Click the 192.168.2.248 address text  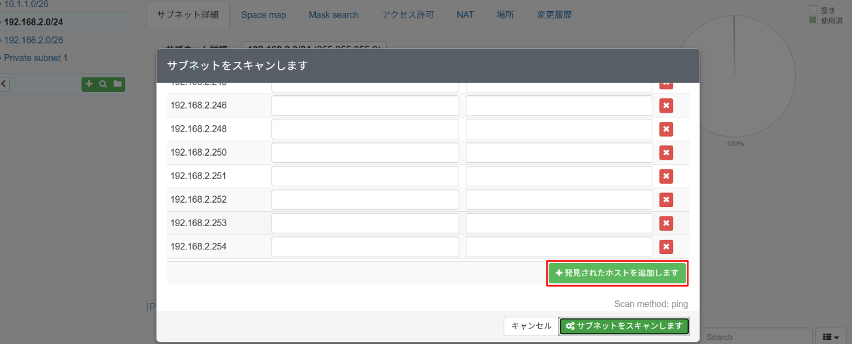point(198,129)
